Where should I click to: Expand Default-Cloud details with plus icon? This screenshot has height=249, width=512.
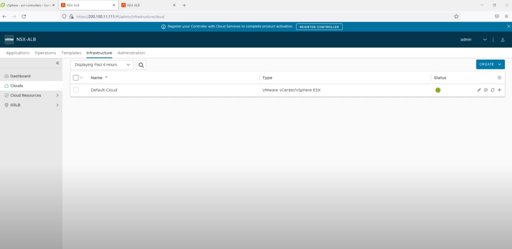499,90
